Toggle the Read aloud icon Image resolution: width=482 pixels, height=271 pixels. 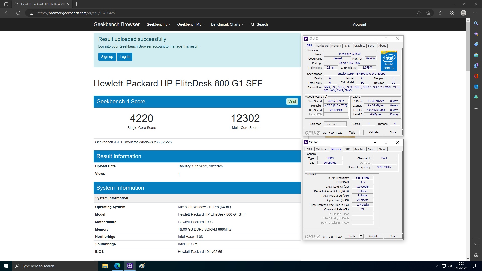pyautogui.click(x=419, y=13)
